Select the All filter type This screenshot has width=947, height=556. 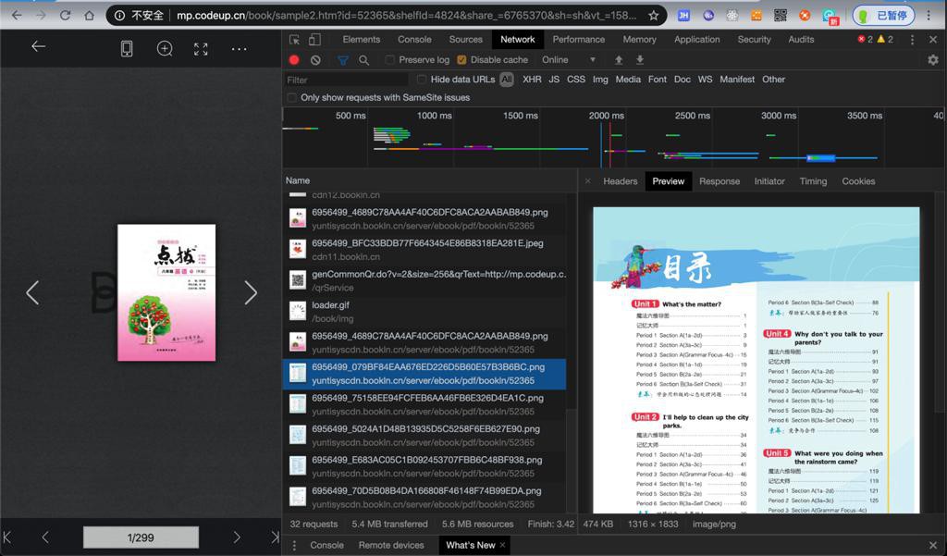pyautogui.click(x=507, y=80)
